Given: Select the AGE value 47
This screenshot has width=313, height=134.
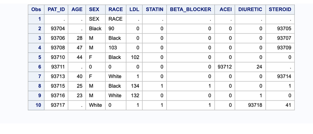Looking at the screenshot, I should [77, 48].
